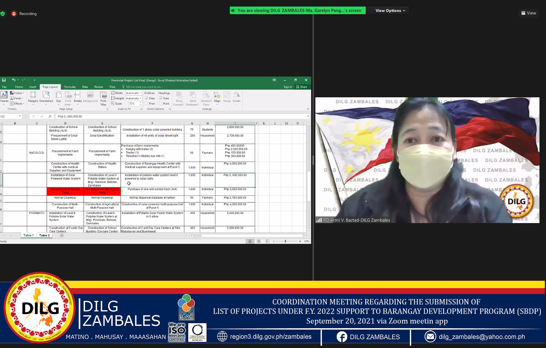Viewport: 546px width, 348px height.
Task: Click the Orientation icon
Action: pyautogui.click(x=46, y=95)
